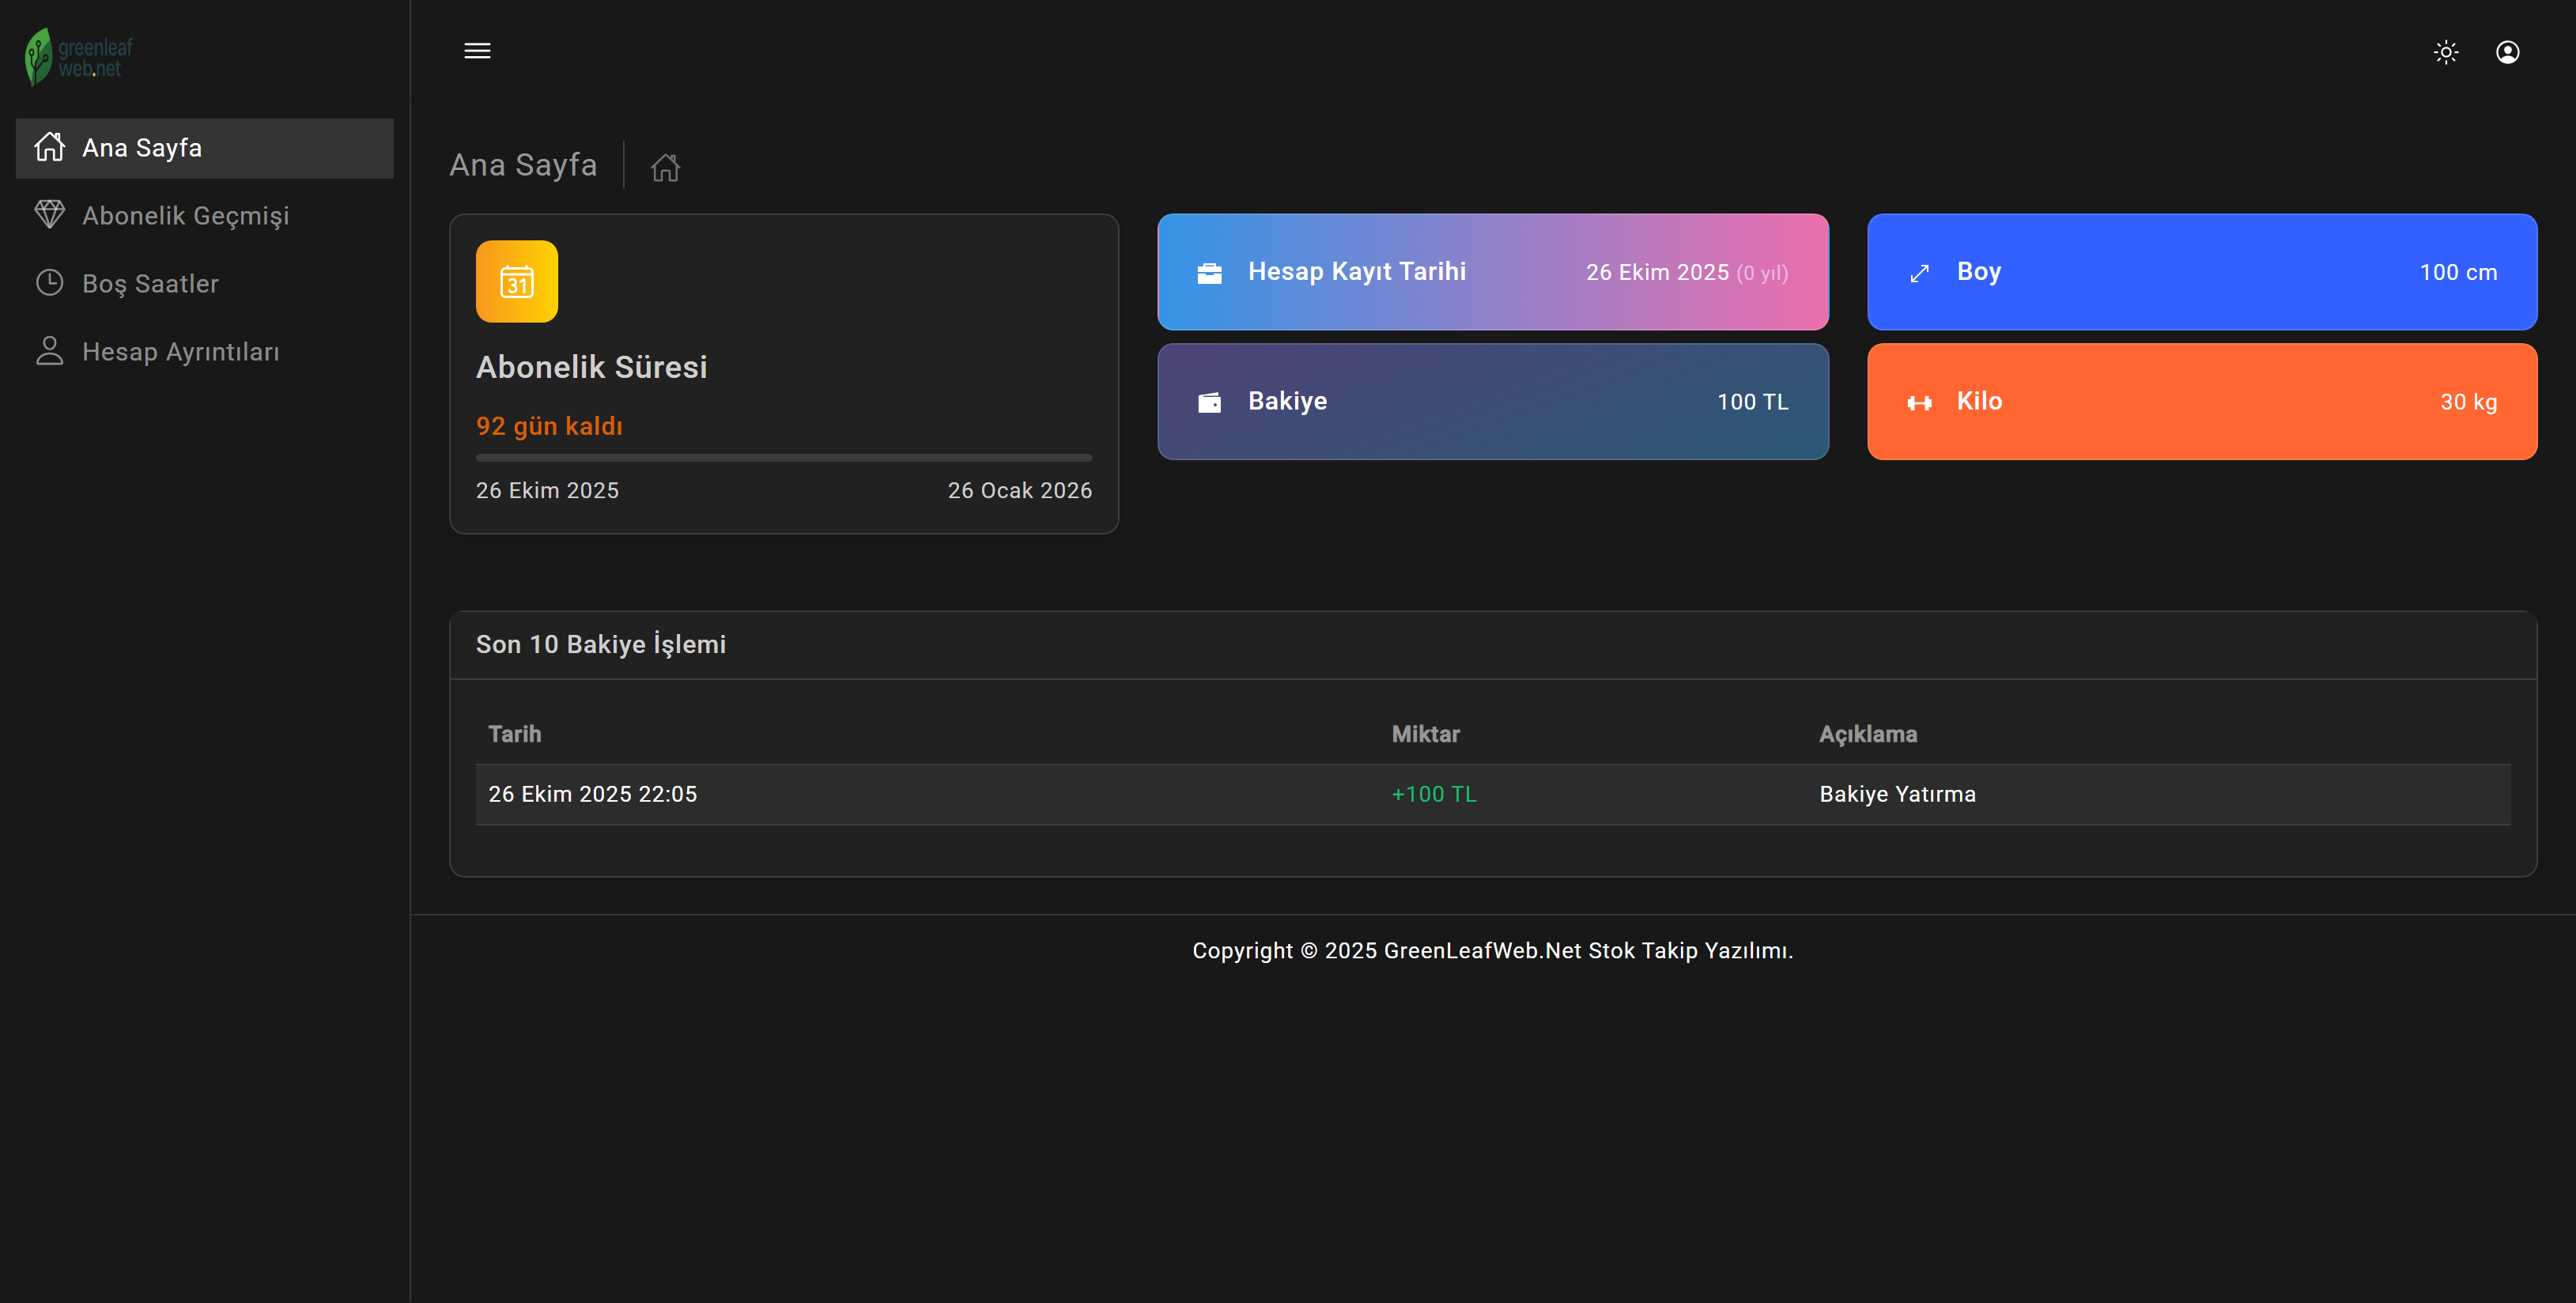
Task: Click the Hesap Kayıt Tarihi card label
Action: (x=1356, y=271)
